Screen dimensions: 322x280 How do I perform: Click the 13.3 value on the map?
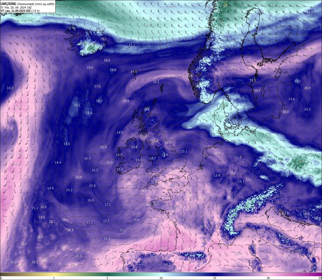(x=89, y=113)
